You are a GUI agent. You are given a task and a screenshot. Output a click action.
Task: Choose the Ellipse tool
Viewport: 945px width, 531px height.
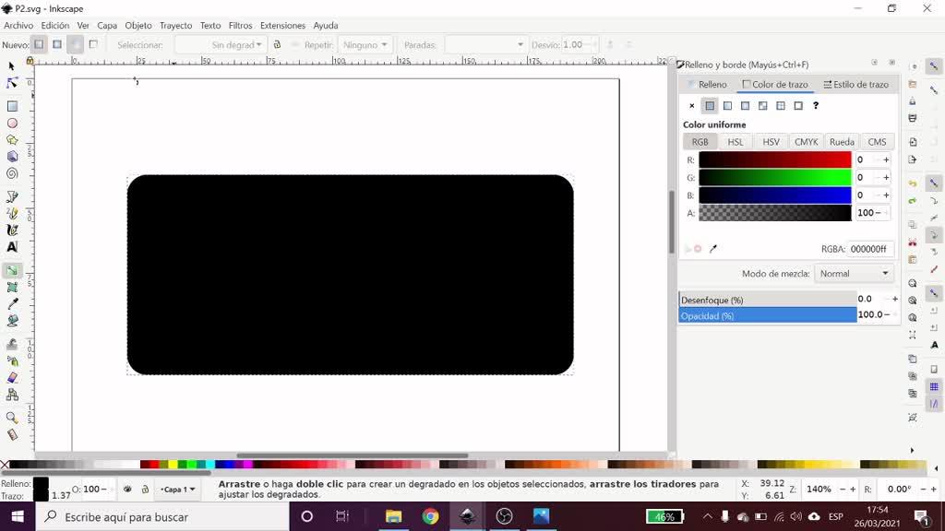12,123
